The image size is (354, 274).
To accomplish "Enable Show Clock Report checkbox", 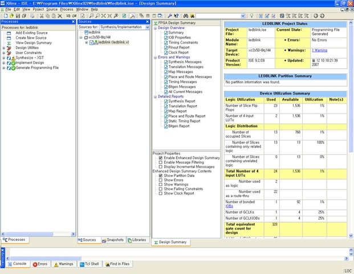I will 161,194.
